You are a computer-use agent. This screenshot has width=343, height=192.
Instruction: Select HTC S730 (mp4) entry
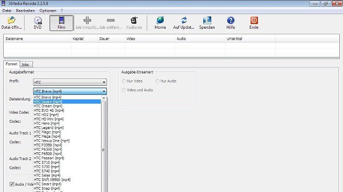(x=67, y=167)
